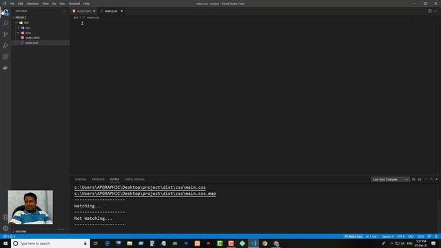This screenshot has height=248, width=441.
Task: Select main.scss in the file tree
Action: point(32,43)
